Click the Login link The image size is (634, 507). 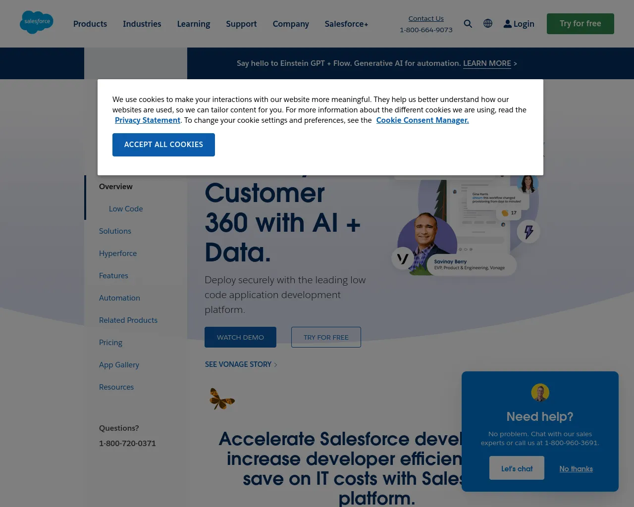coord(524,24)
